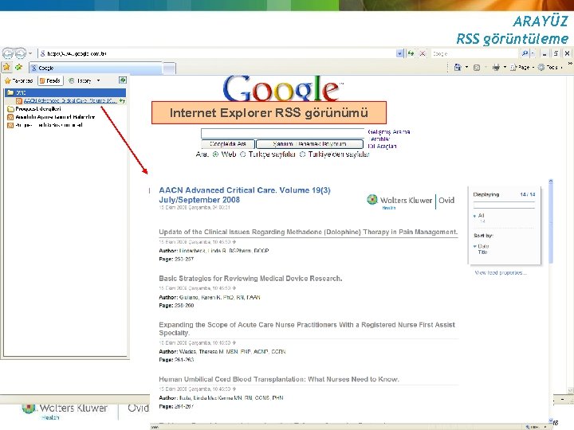Image resolution: width=574 pixels, height=430 pixels.
Task: Click the arrow icon after Umbilical Cord date
Action: pyautogui.click(x=234, y=389)
